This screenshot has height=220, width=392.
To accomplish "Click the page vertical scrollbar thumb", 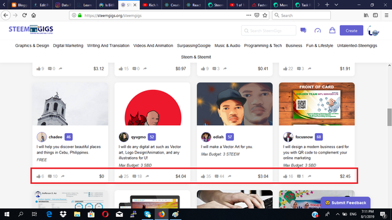I will click(390, 117).
